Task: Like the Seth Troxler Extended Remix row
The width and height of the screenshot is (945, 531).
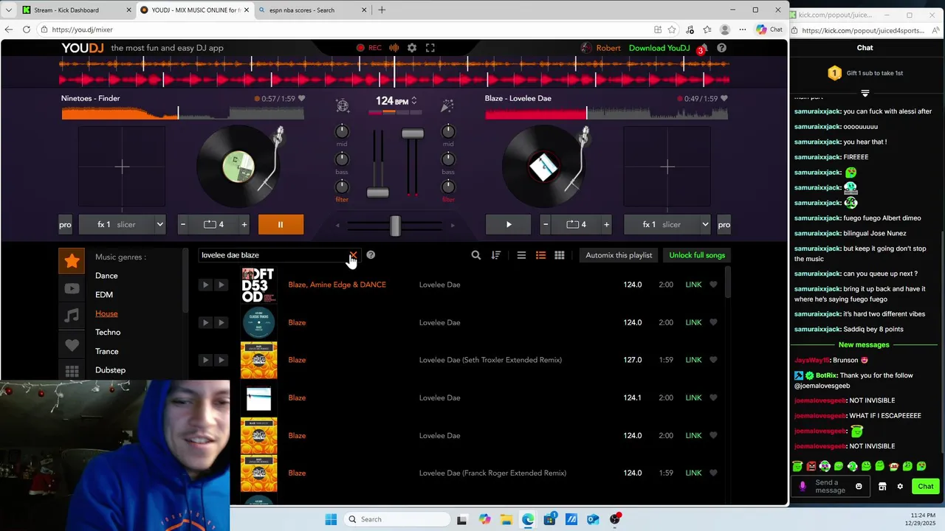Action: pyautogui.click(x=713, y=360)
